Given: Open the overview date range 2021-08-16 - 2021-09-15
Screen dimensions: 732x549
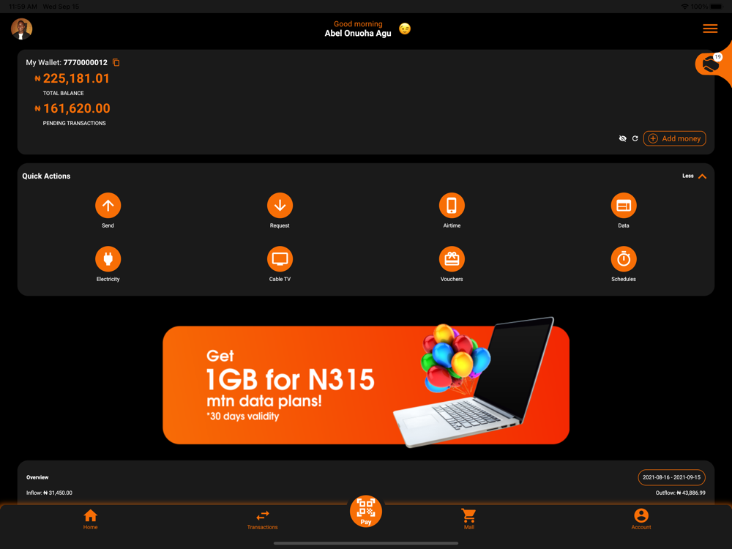Looking at the screenshot, I should [671, 477].
